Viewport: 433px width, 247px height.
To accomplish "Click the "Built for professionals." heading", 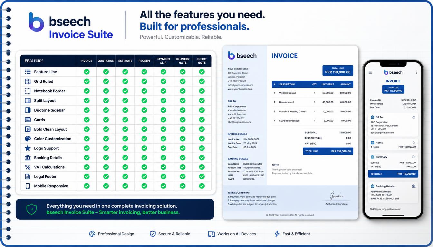I will [x=195, y=26].
